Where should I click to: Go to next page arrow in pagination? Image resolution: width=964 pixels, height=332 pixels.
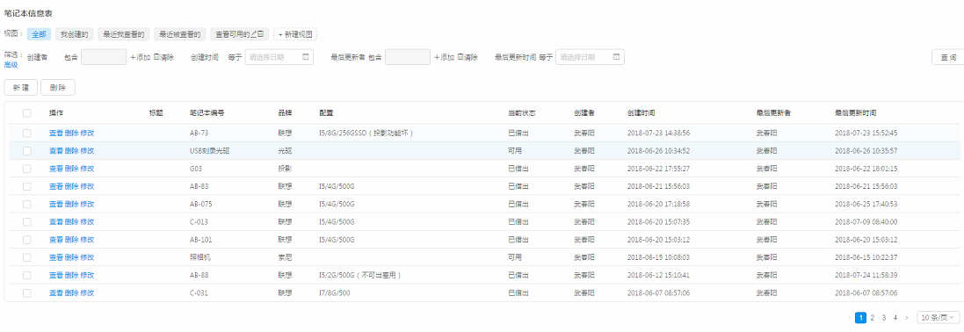click(x=906, y=317)
